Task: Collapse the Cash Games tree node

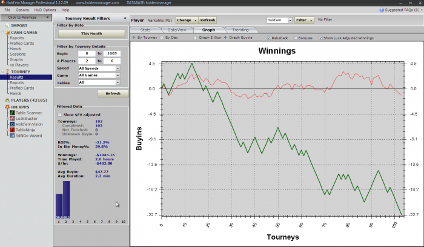Action: tap(2, 33)
